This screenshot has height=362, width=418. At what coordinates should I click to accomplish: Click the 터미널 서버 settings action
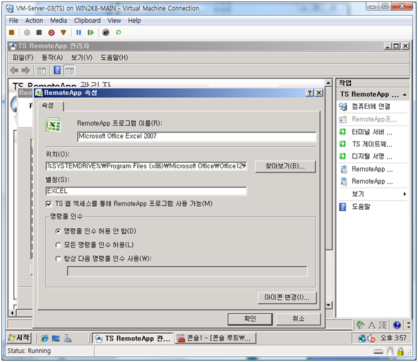(x=372, y=132)
